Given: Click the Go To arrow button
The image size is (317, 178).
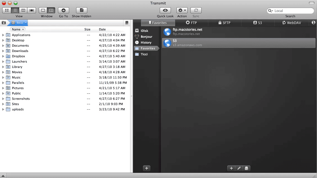Looking at the screenshot, I should click(x=64, y=10).
